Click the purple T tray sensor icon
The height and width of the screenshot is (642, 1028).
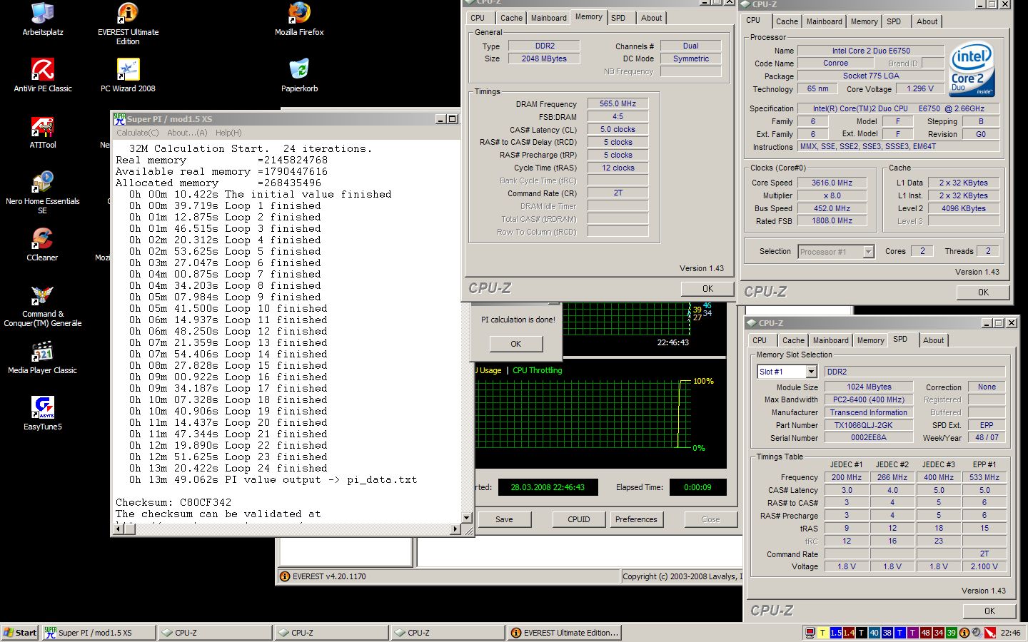pyautogui.click(x=912, y=633)
